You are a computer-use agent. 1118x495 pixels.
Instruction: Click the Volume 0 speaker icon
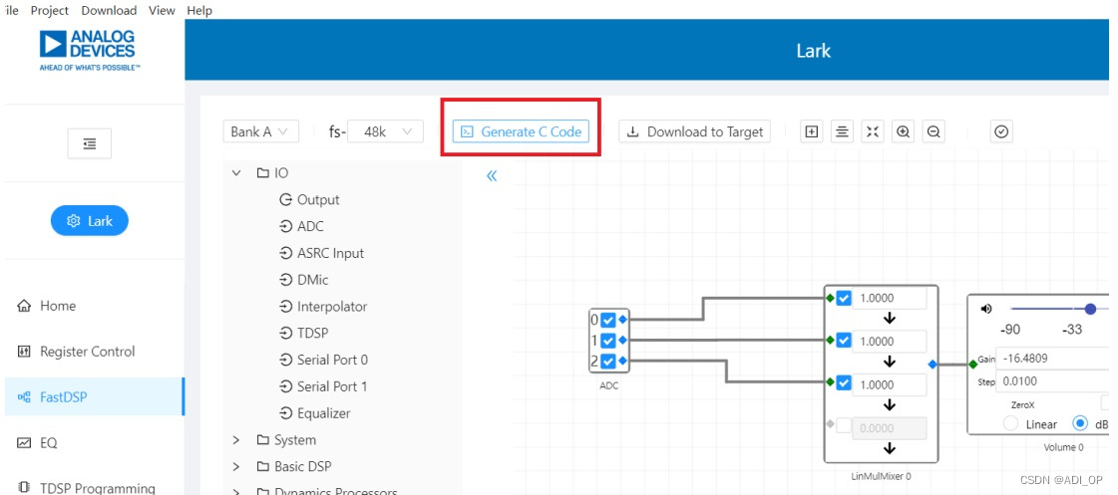click(986, 309)
